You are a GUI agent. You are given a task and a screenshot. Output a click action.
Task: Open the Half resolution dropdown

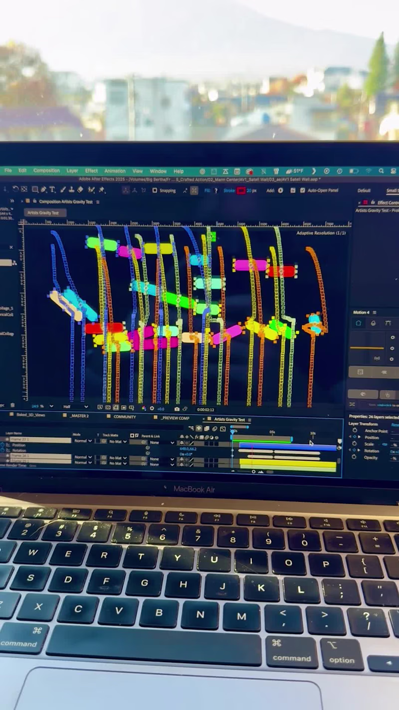click(76, 406)
